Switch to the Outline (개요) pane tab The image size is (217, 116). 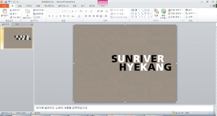[x=17, y=24]
